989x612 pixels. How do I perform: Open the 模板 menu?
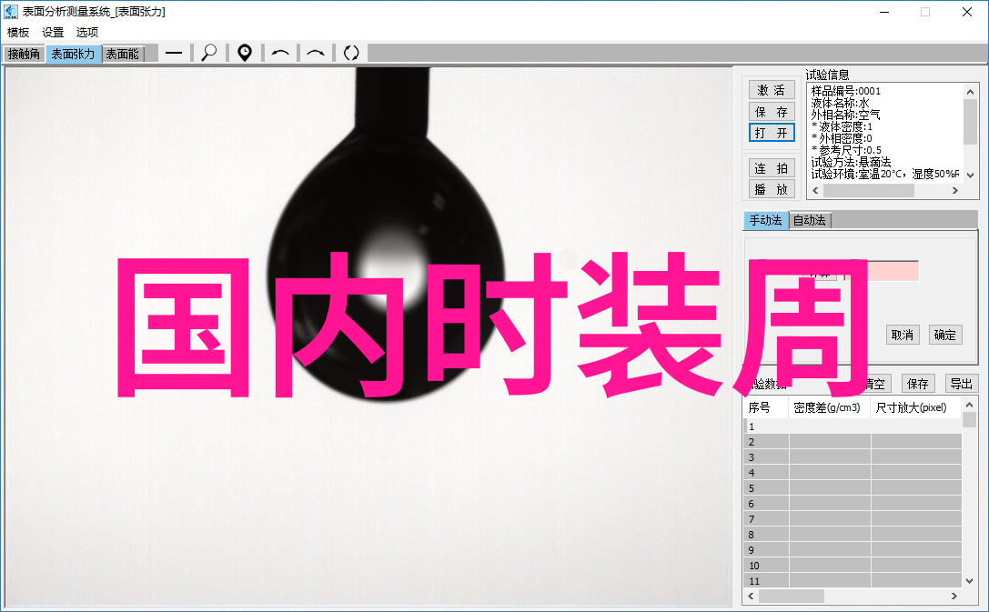pos(18,32)
